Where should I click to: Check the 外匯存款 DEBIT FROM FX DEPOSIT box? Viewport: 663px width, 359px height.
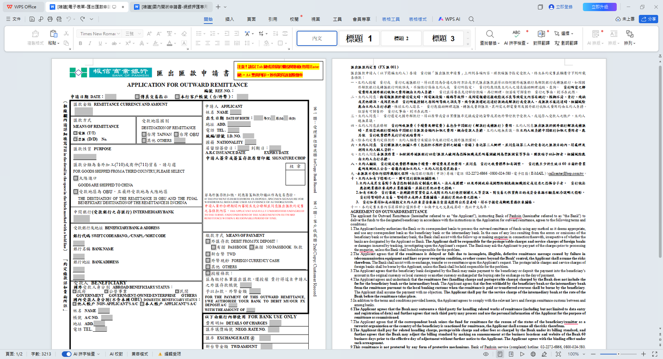coord(208,241)
